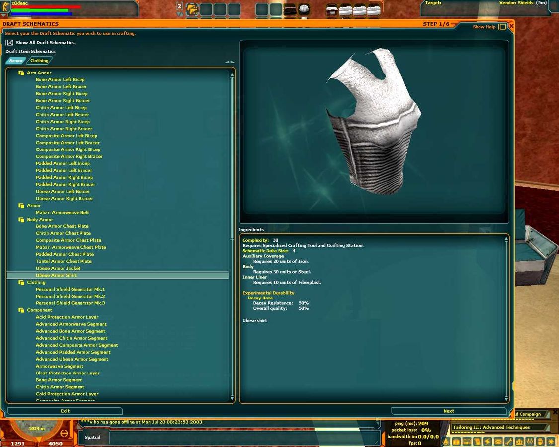This screenshot has height=447, width=559.
Task: Collapse the Component folder
Action: [x=21, y=310]
